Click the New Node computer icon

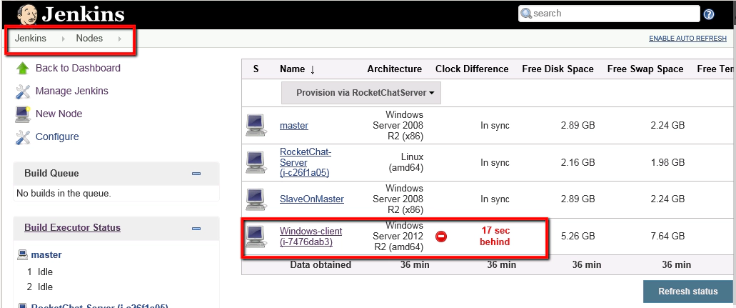[x=23, y=114]
